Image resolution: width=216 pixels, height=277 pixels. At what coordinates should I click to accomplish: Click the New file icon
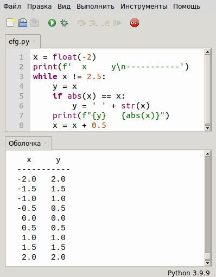tap(10, 23)
